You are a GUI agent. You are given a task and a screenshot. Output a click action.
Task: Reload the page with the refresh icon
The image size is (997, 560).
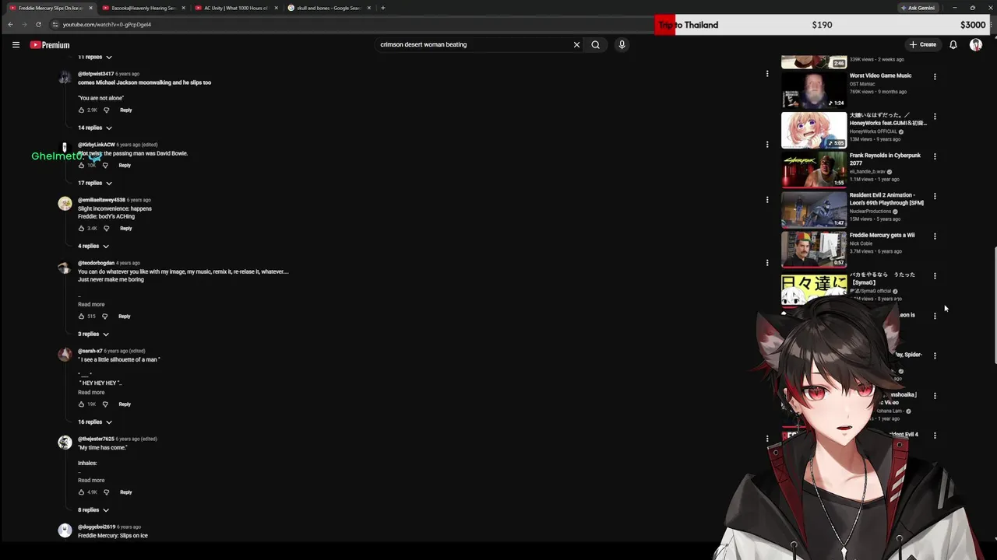pos(38,24)
